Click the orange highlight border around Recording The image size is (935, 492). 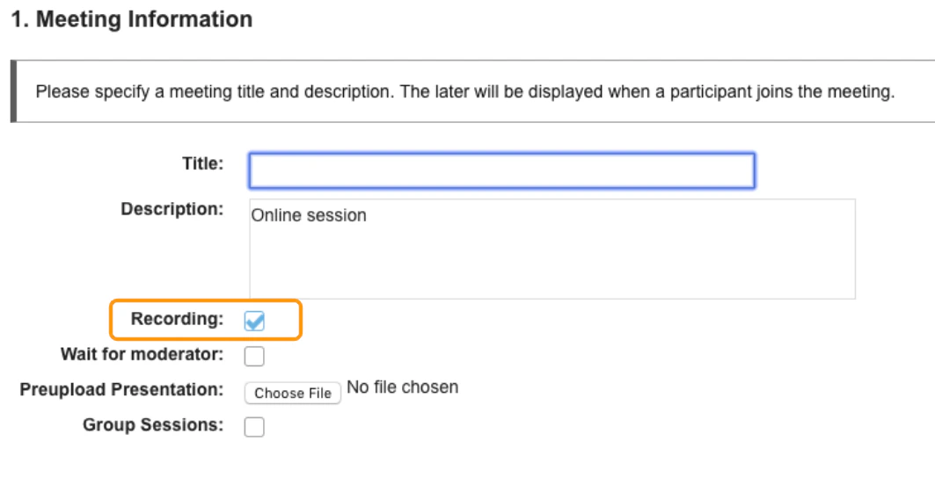point(302,320)
